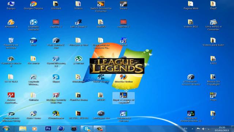Viewport: 234px width, 132px height.
Task: Show hidden tray icons arrow
Action: pyautogui.click(x=192, y=129)
